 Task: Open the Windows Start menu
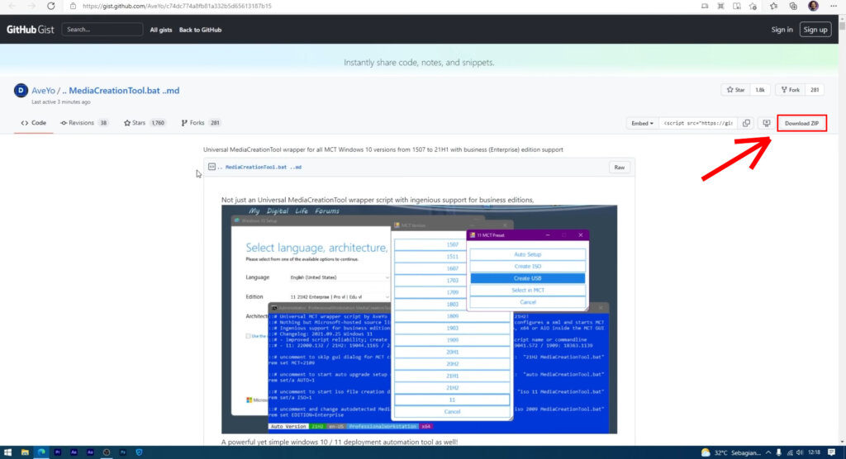pos(7,452)
